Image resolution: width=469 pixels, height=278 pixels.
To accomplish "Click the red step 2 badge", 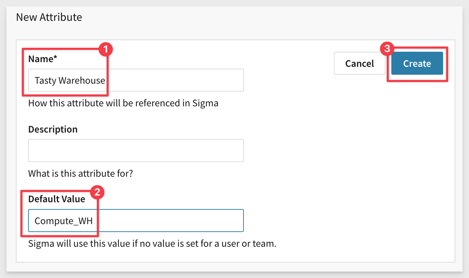I will click(x=98, y=192).
